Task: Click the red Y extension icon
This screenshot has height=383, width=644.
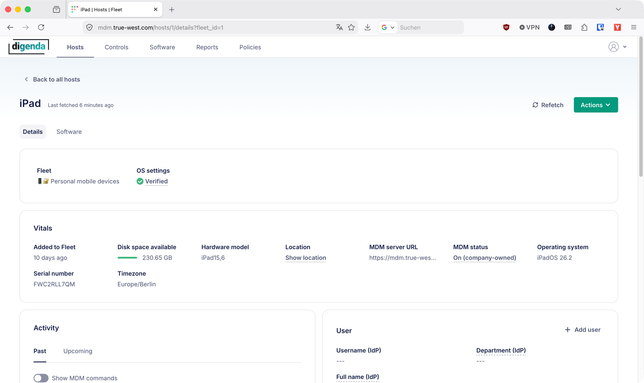Action: [617, 27]
